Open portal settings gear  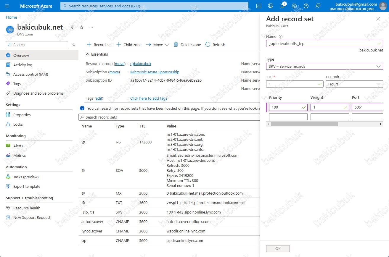click(294, 6)
